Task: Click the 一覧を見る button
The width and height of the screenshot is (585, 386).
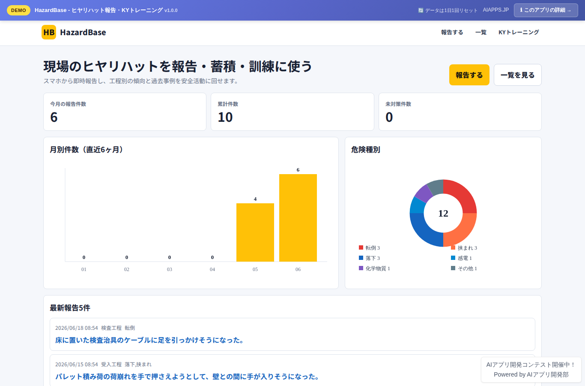Action: [x=518, y=75]
